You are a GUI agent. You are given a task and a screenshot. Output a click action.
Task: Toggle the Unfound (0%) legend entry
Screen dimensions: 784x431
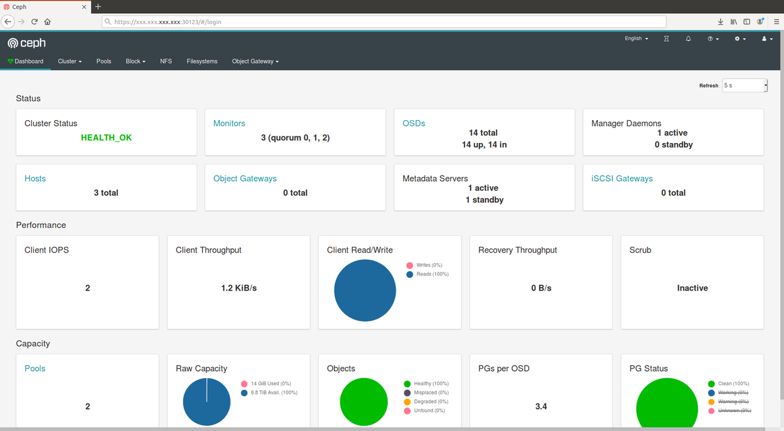(425, 411)
